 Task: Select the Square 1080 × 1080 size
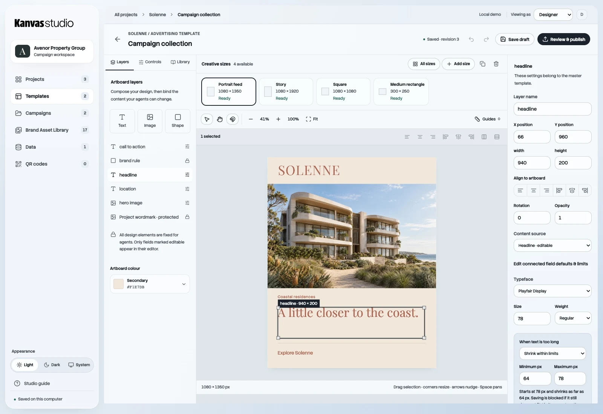343,91
